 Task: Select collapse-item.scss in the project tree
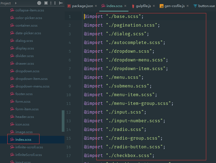30,10
